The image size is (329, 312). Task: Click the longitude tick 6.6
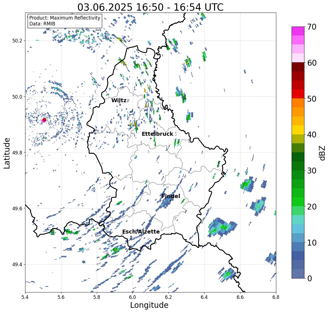click(240, 297)
